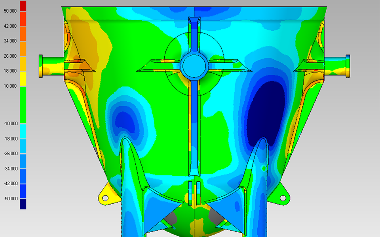Click the -10.000 legend label

pyautogui.click(x=11, y=123)
